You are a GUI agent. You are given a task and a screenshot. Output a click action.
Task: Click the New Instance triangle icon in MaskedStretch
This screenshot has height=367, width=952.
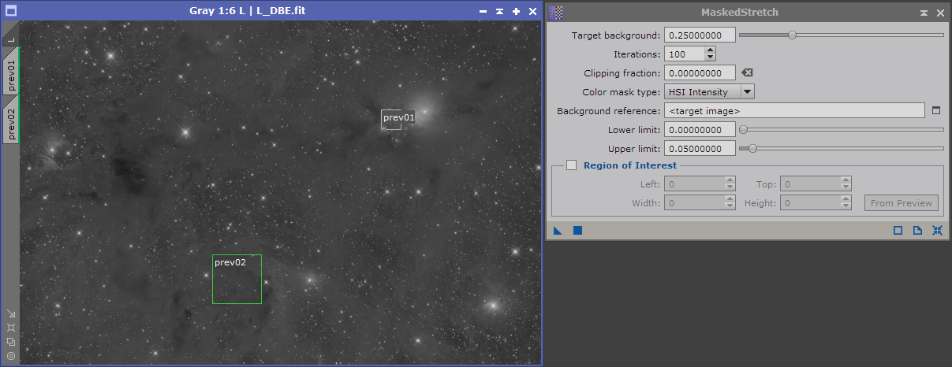558,231
